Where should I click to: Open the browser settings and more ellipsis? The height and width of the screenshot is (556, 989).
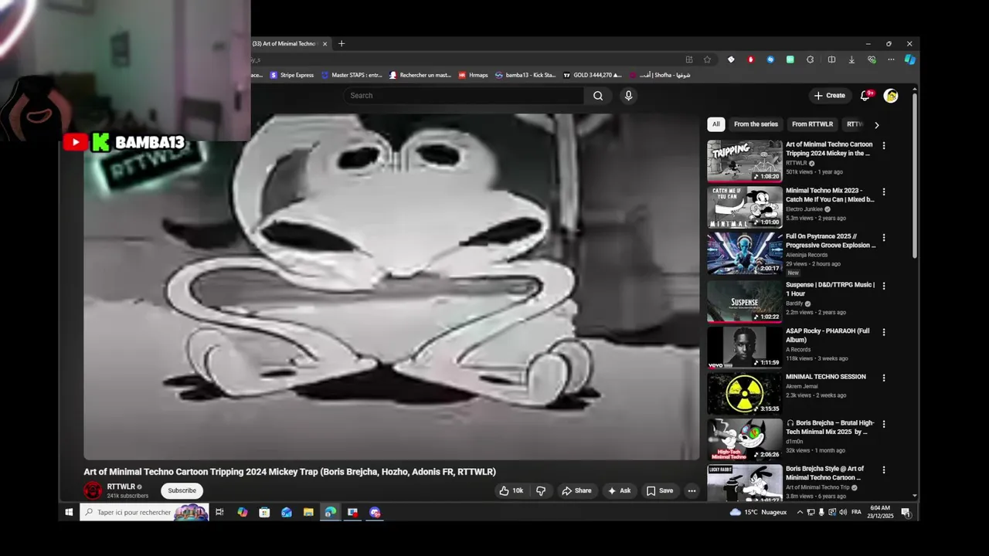(891, 59)
